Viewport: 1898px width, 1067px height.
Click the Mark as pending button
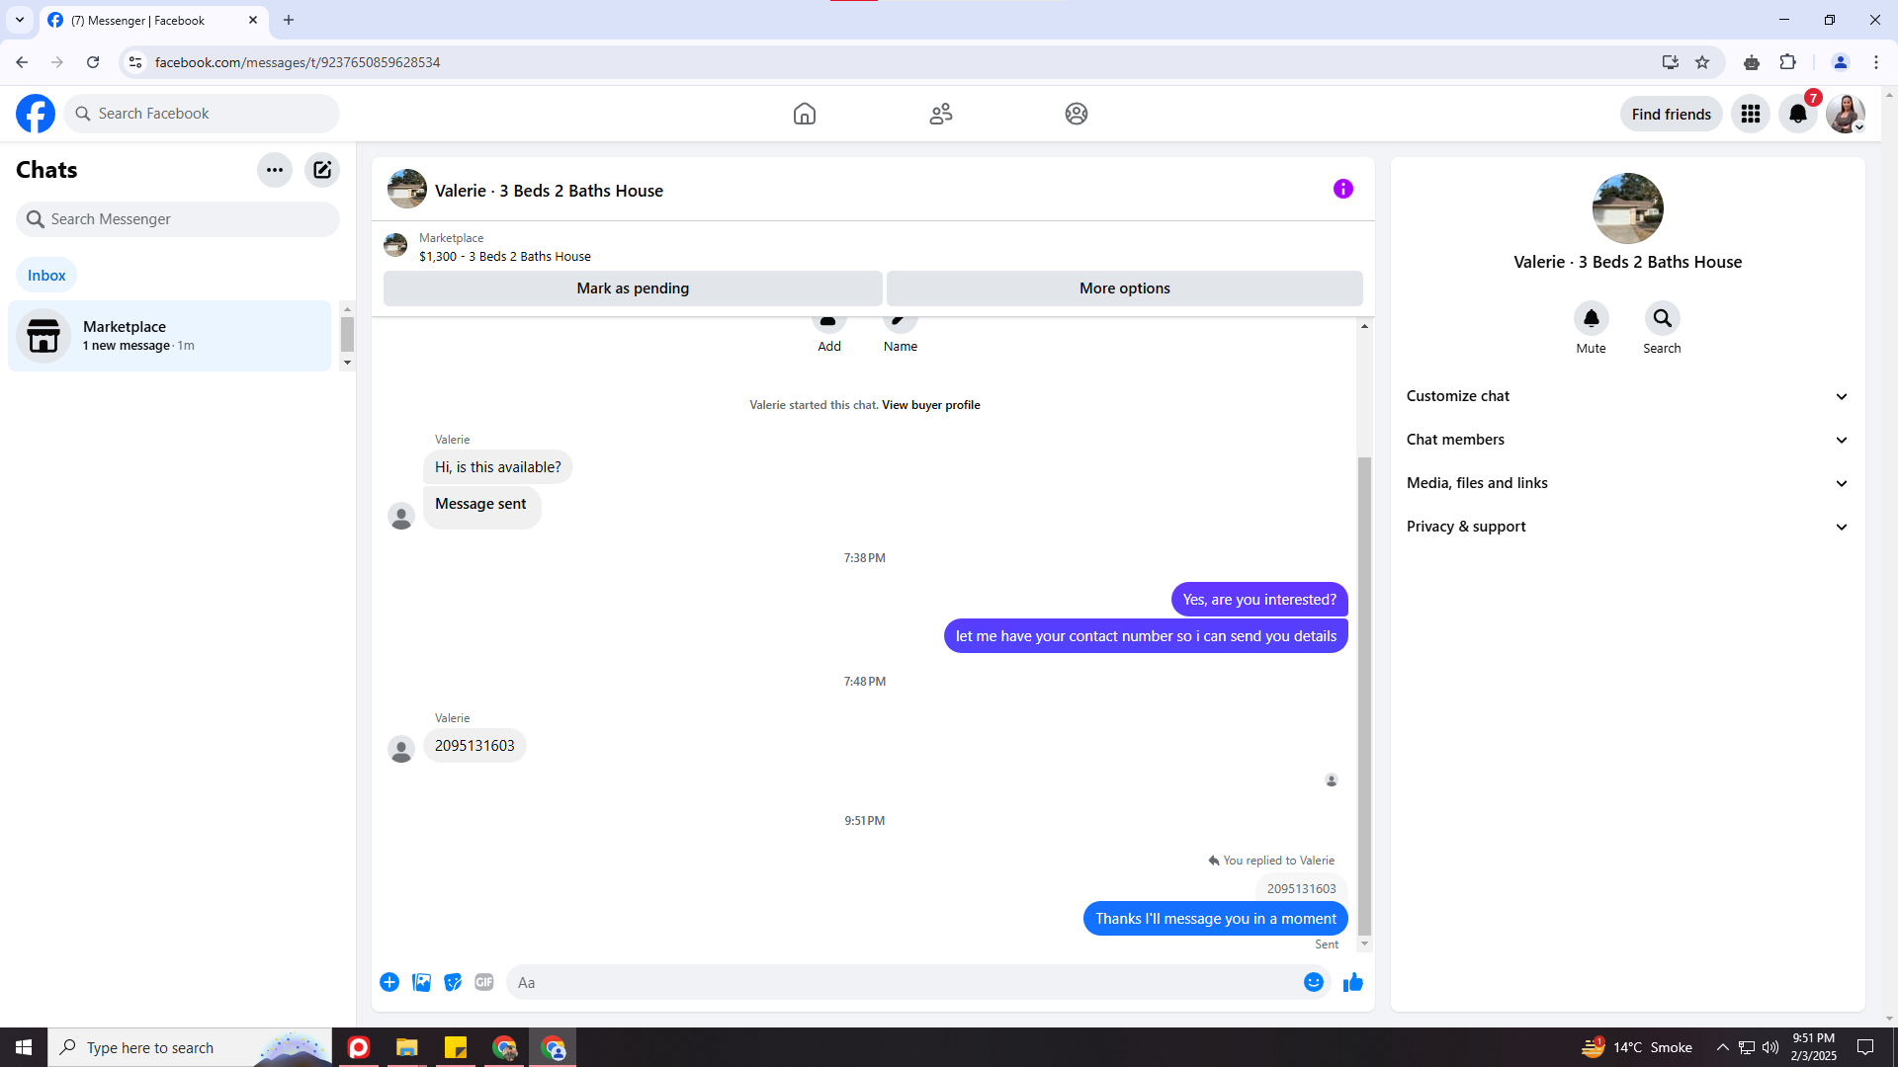tap(633, 288)
